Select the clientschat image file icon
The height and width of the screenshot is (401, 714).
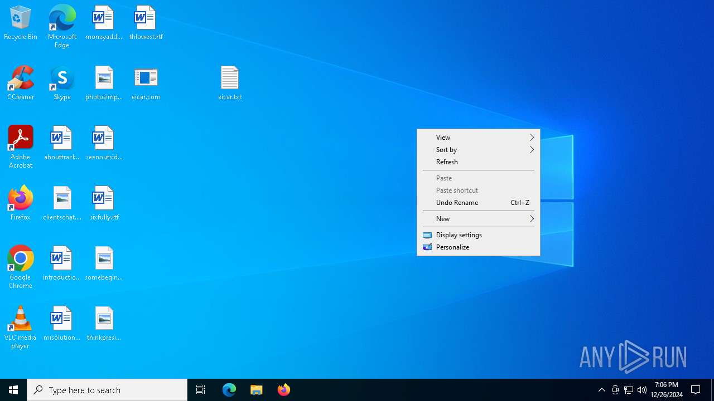[62, 204]
